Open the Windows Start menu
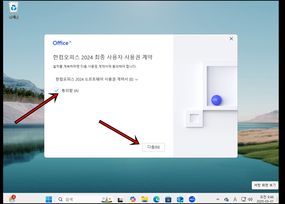 pos(49,199)
